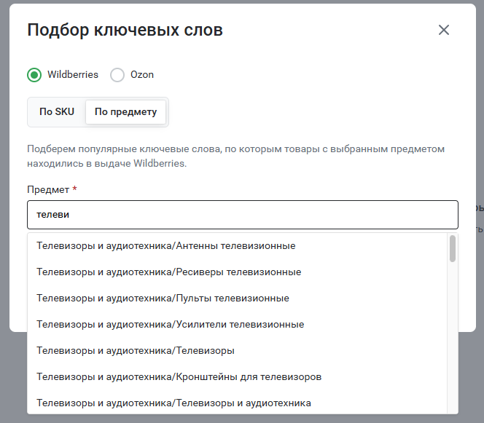484x423 pixels.
Task: Choose Пульты телевизионные from suggestions
Action: point(237,299)
